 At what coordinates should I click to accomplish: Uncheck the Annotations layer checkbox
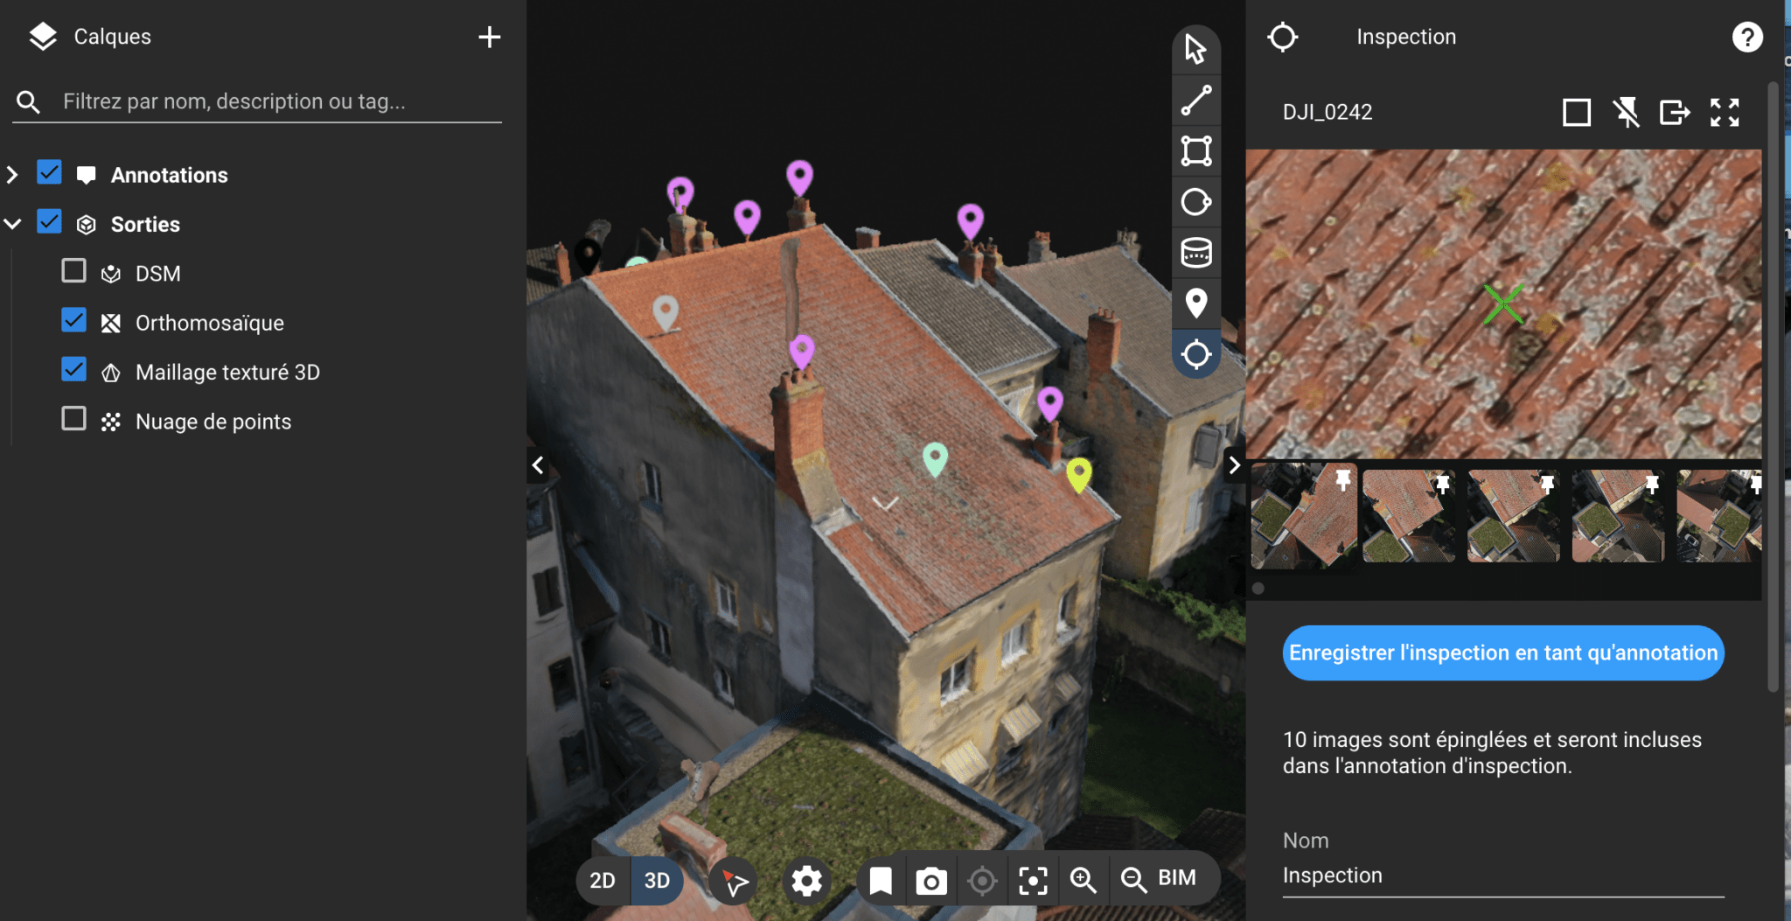click(49, 172)
